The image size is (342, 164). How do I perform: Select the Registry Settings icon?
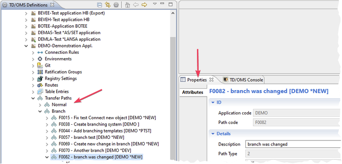(x=40, y=79)
